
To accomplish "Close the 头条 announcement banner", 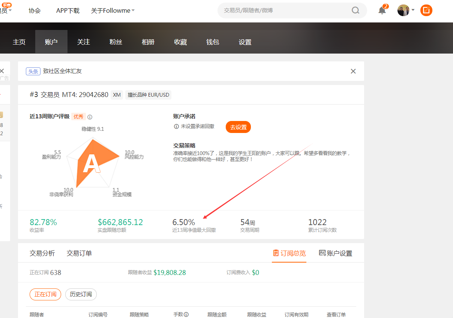I will point(353,71).
